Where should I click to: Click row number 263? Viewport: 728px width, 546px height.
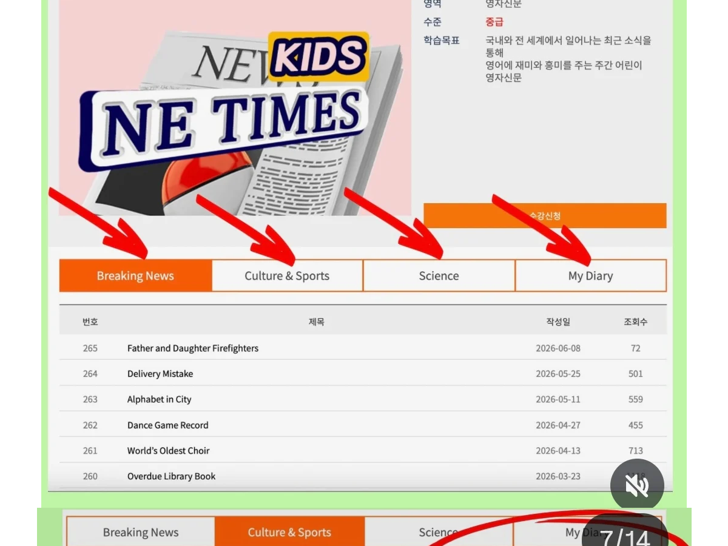(x=90, y=399)
